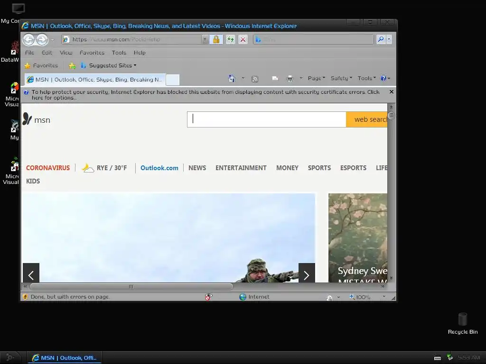
Task: Click the Home page icon
Action: coord(232,78)
